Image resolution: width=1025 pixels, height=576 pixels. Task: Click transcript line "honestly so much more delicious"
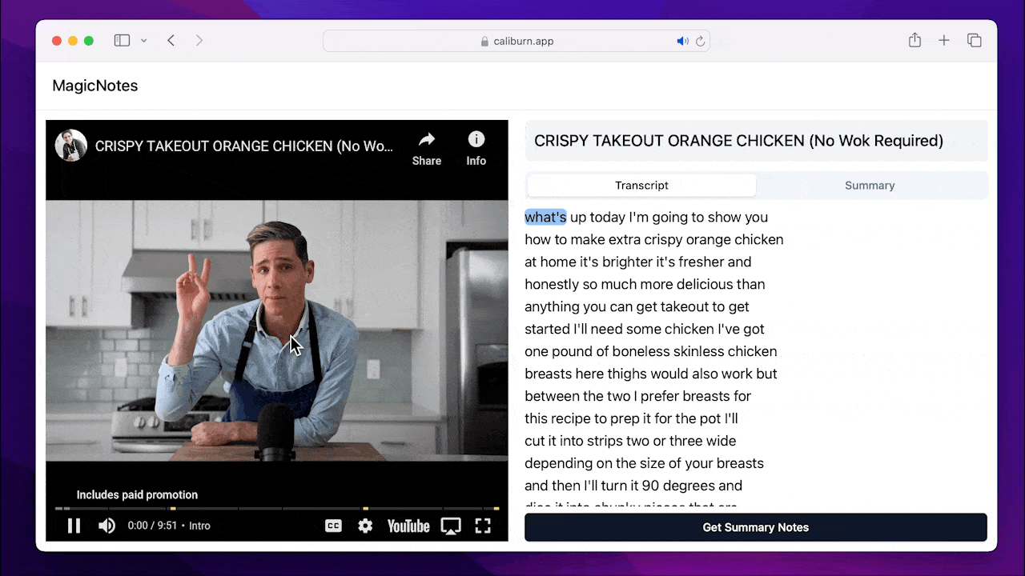(645, 284)
